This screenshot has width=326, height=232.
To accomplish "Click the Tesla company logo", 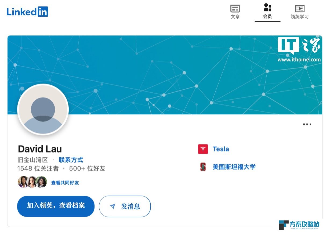I will pyautogui.click(x=203, y=149).
